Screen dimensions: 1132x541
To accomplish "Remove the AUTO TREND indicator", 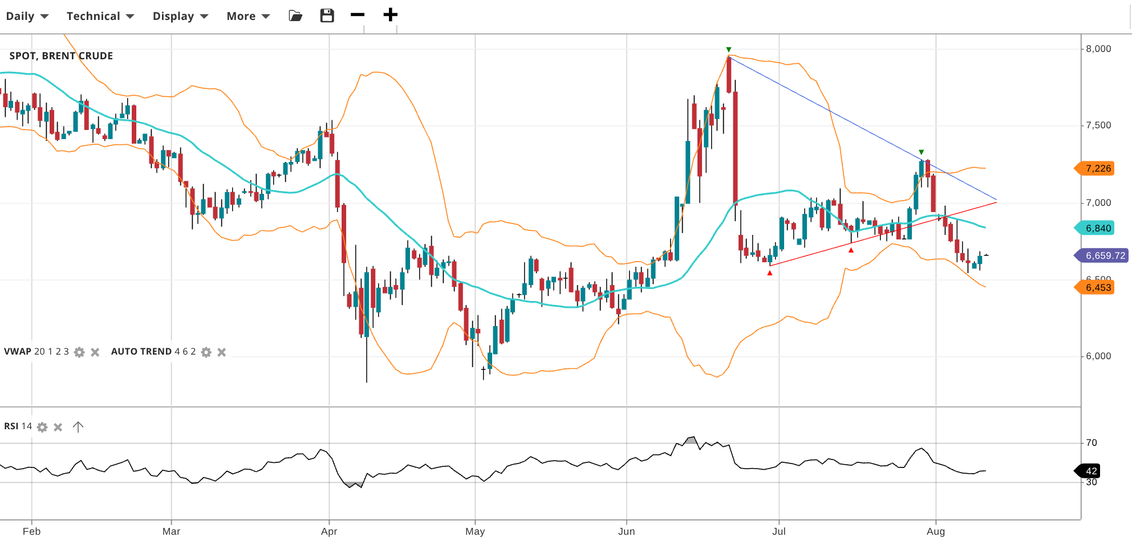I will point(222,352).
